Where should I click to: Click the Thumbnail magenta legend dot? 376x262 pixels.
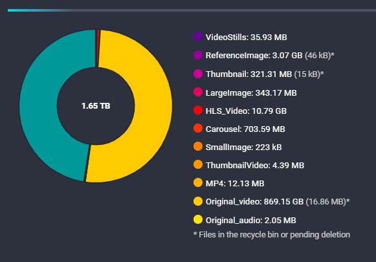(x=198, y=74)
